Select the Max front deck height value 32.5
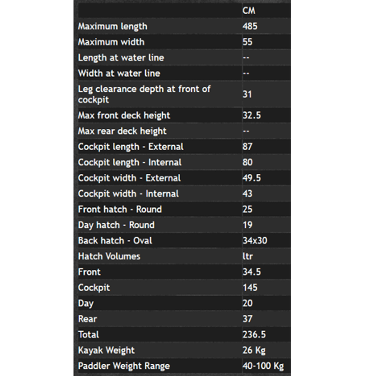The width and height of the screenshot is (376, 376). click(251, 115)
